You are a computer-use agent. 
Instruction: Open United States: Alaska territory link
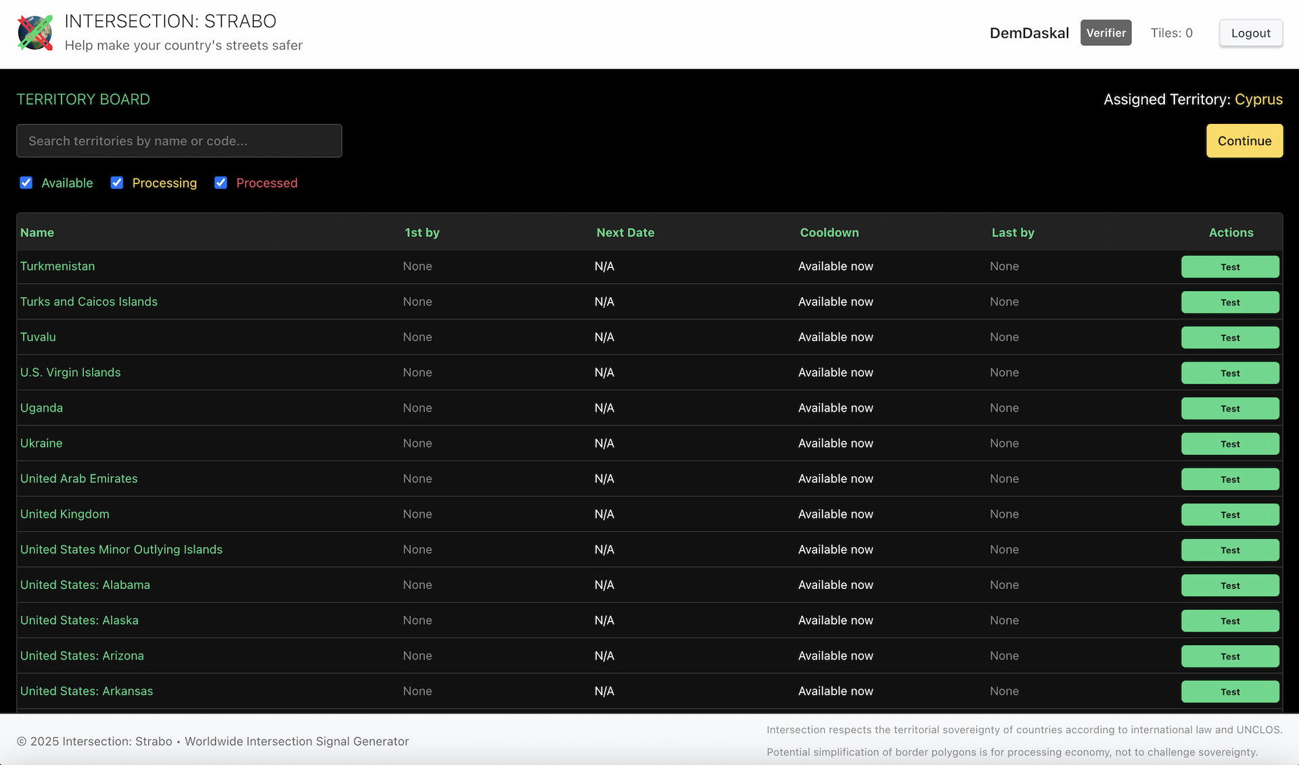(x=79, y=620)
